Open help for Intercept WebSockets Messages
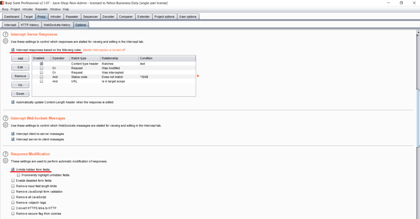This screenshot has width=420, height=219. (6, 118)
